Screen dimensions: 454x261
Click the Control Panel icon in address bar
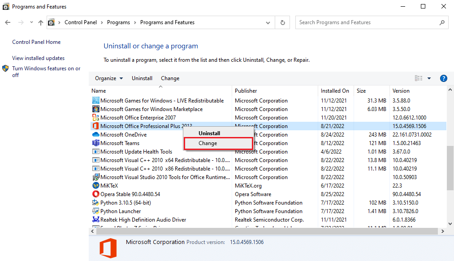point(51,22)
